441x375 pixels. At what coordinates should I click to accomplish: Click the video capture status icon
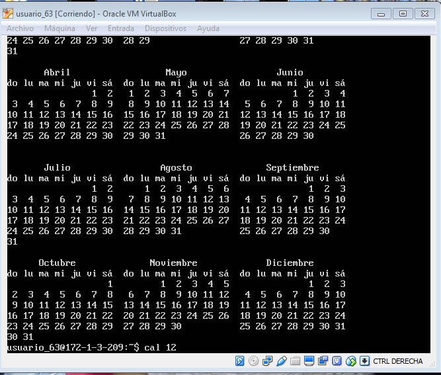click(323, 361)
